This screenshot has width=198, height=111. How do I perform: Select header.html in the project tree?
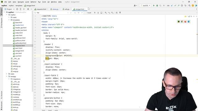point(19,25)
